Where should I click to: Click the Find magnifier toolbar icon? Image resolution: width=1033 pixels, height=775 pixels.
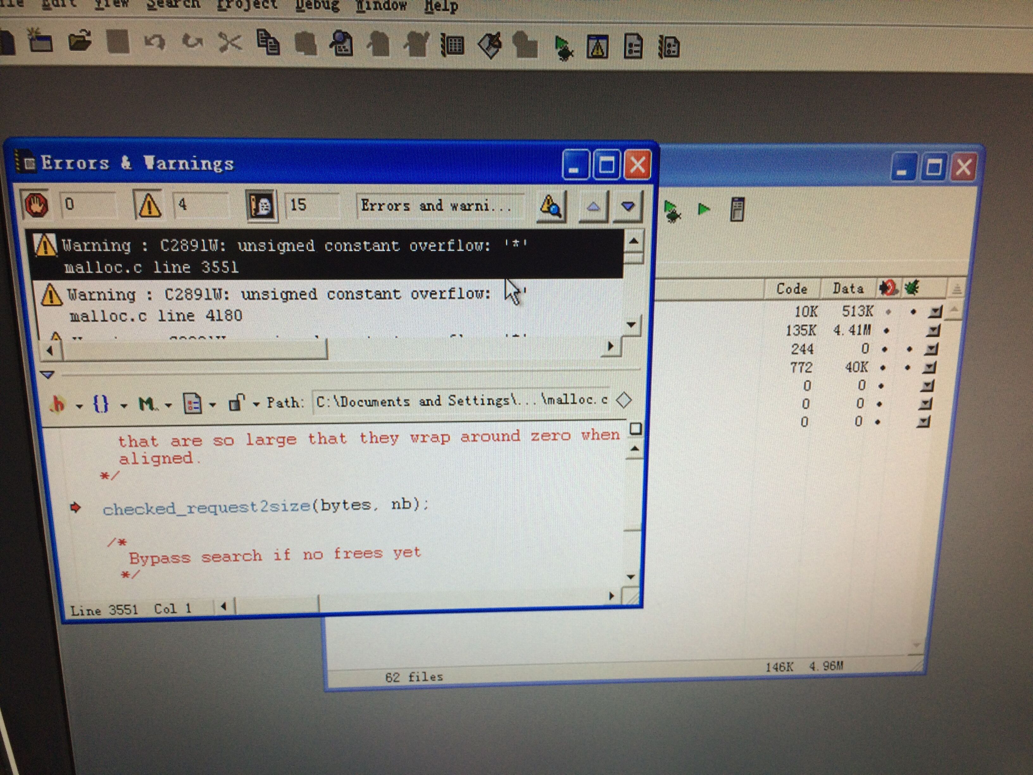(342, 44)
